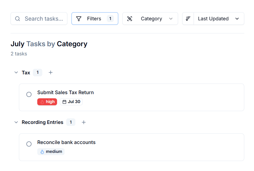Click the calendar icon beside Jul 30
Image resolution: width=254 pixels, height=171 pixels.
[64, 102]
